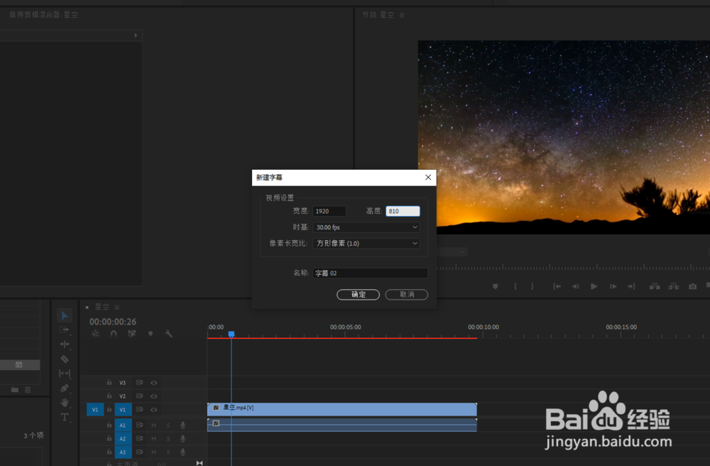The image size is (710, 466).
Task: Add marker in the timeline panel
Action: coord(151,334)
